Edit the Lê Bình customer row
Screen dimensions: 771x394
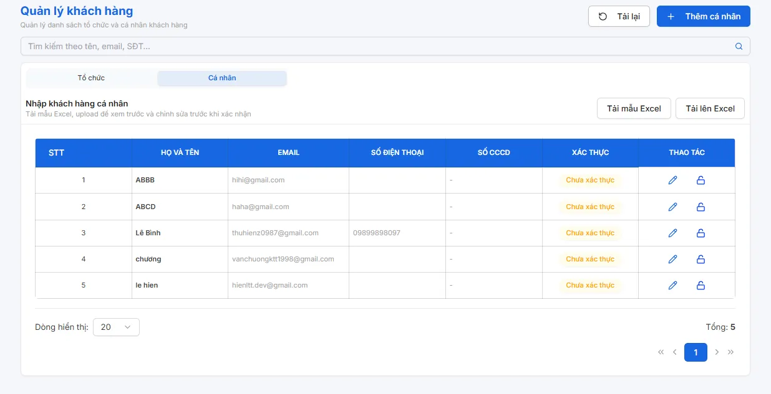[672, 233]
